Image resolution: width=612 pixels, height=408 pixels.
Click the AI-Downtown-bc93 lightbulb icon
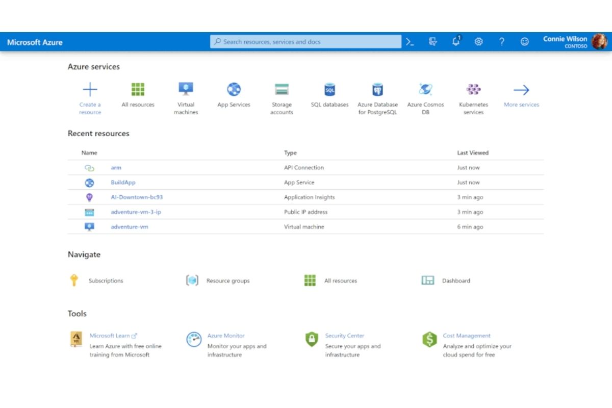pos(89,197)
